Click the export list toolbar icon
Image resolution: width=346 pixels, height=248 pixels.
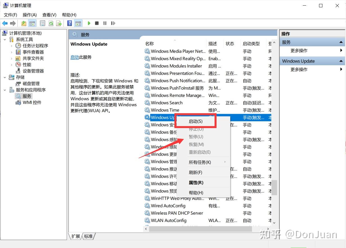click(x=59, y=23)
